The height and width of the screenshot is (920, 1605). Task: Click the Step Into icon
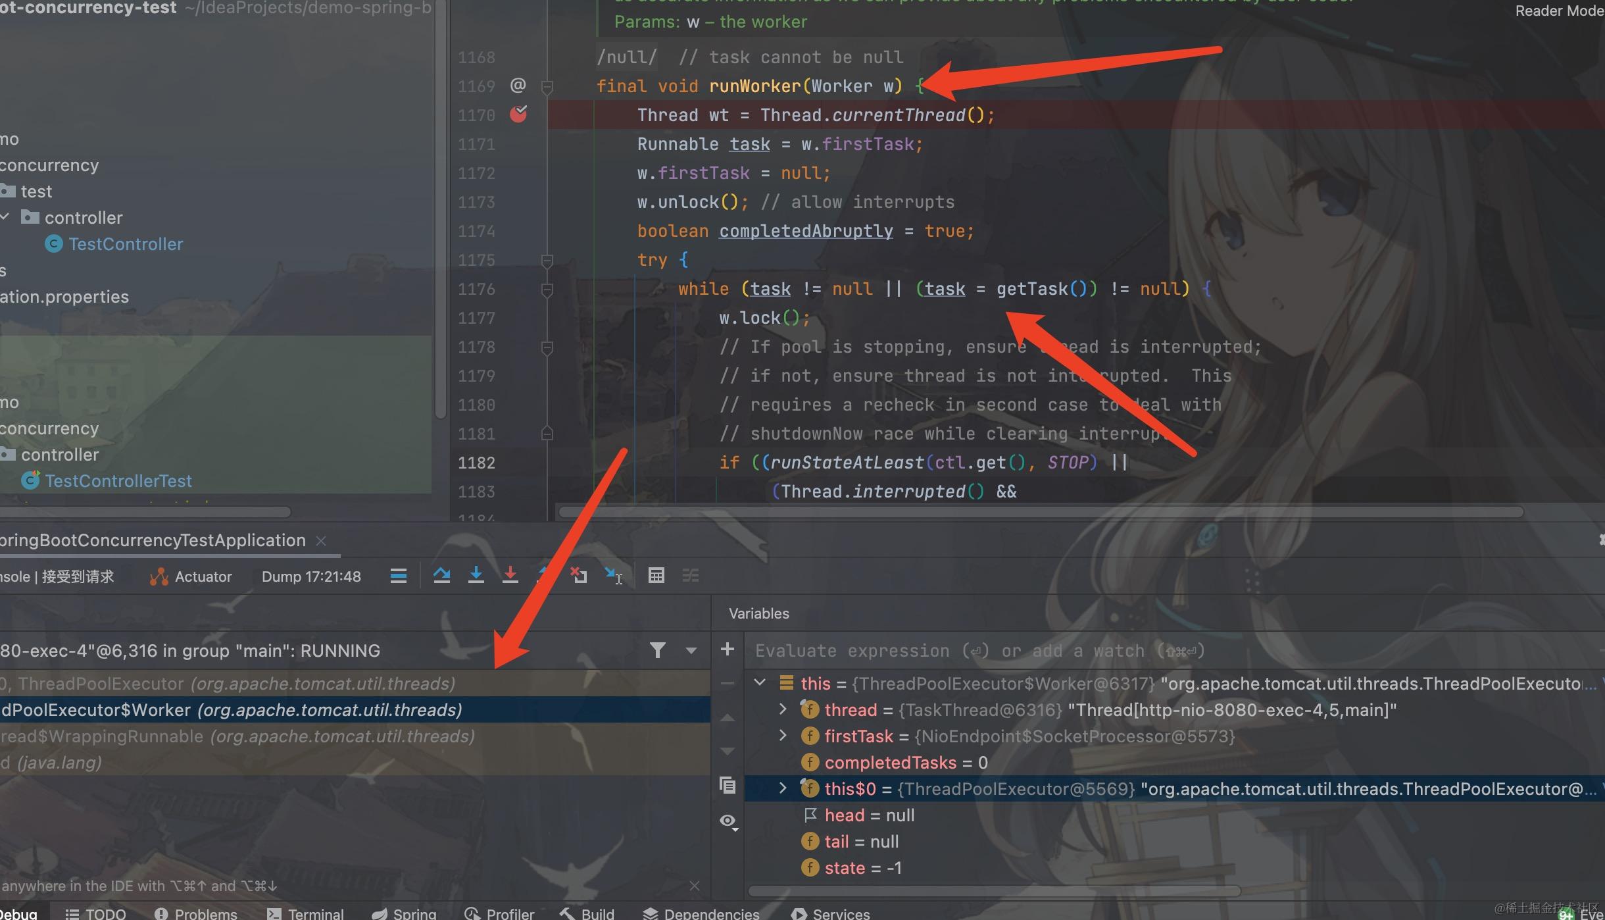tap(476, 576)
